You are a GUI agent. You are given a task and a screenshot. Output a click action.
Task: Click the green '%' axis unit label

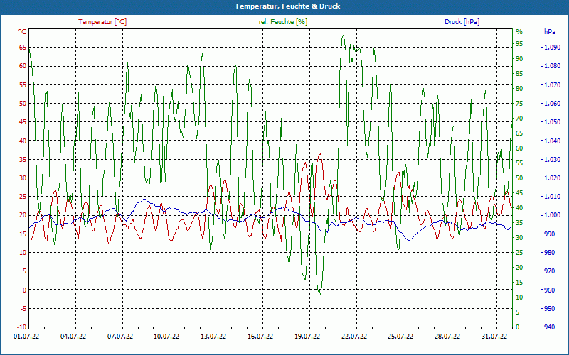[x=519, y=32]
